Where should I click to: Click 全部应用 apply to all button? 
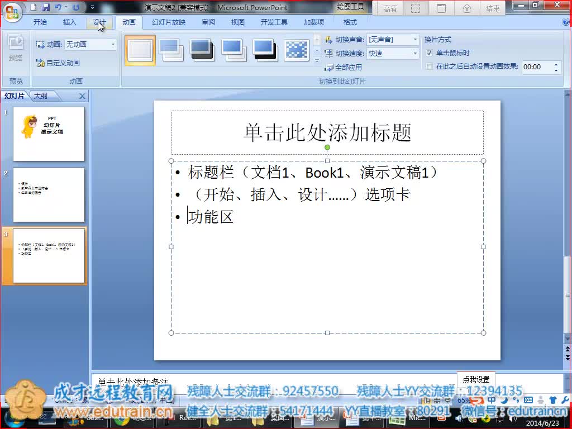point(344,68)
